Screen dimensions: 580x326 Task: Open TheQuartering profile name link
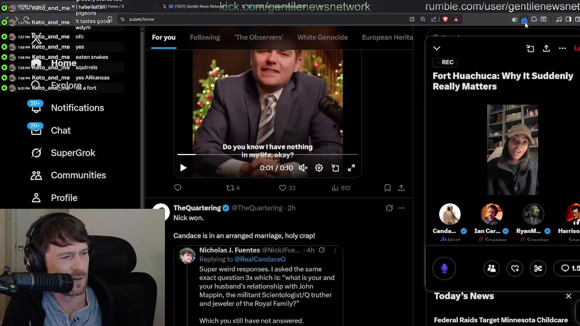[197, 208]
